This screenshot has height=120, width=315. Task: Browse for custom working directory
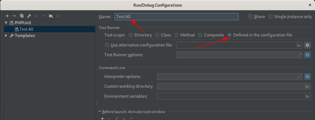click(x=307, y=86)
